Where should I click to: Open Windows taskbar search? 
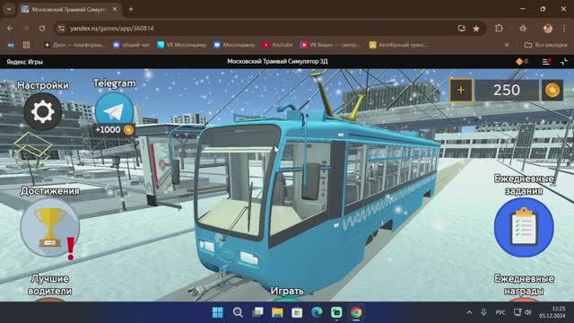238,312
